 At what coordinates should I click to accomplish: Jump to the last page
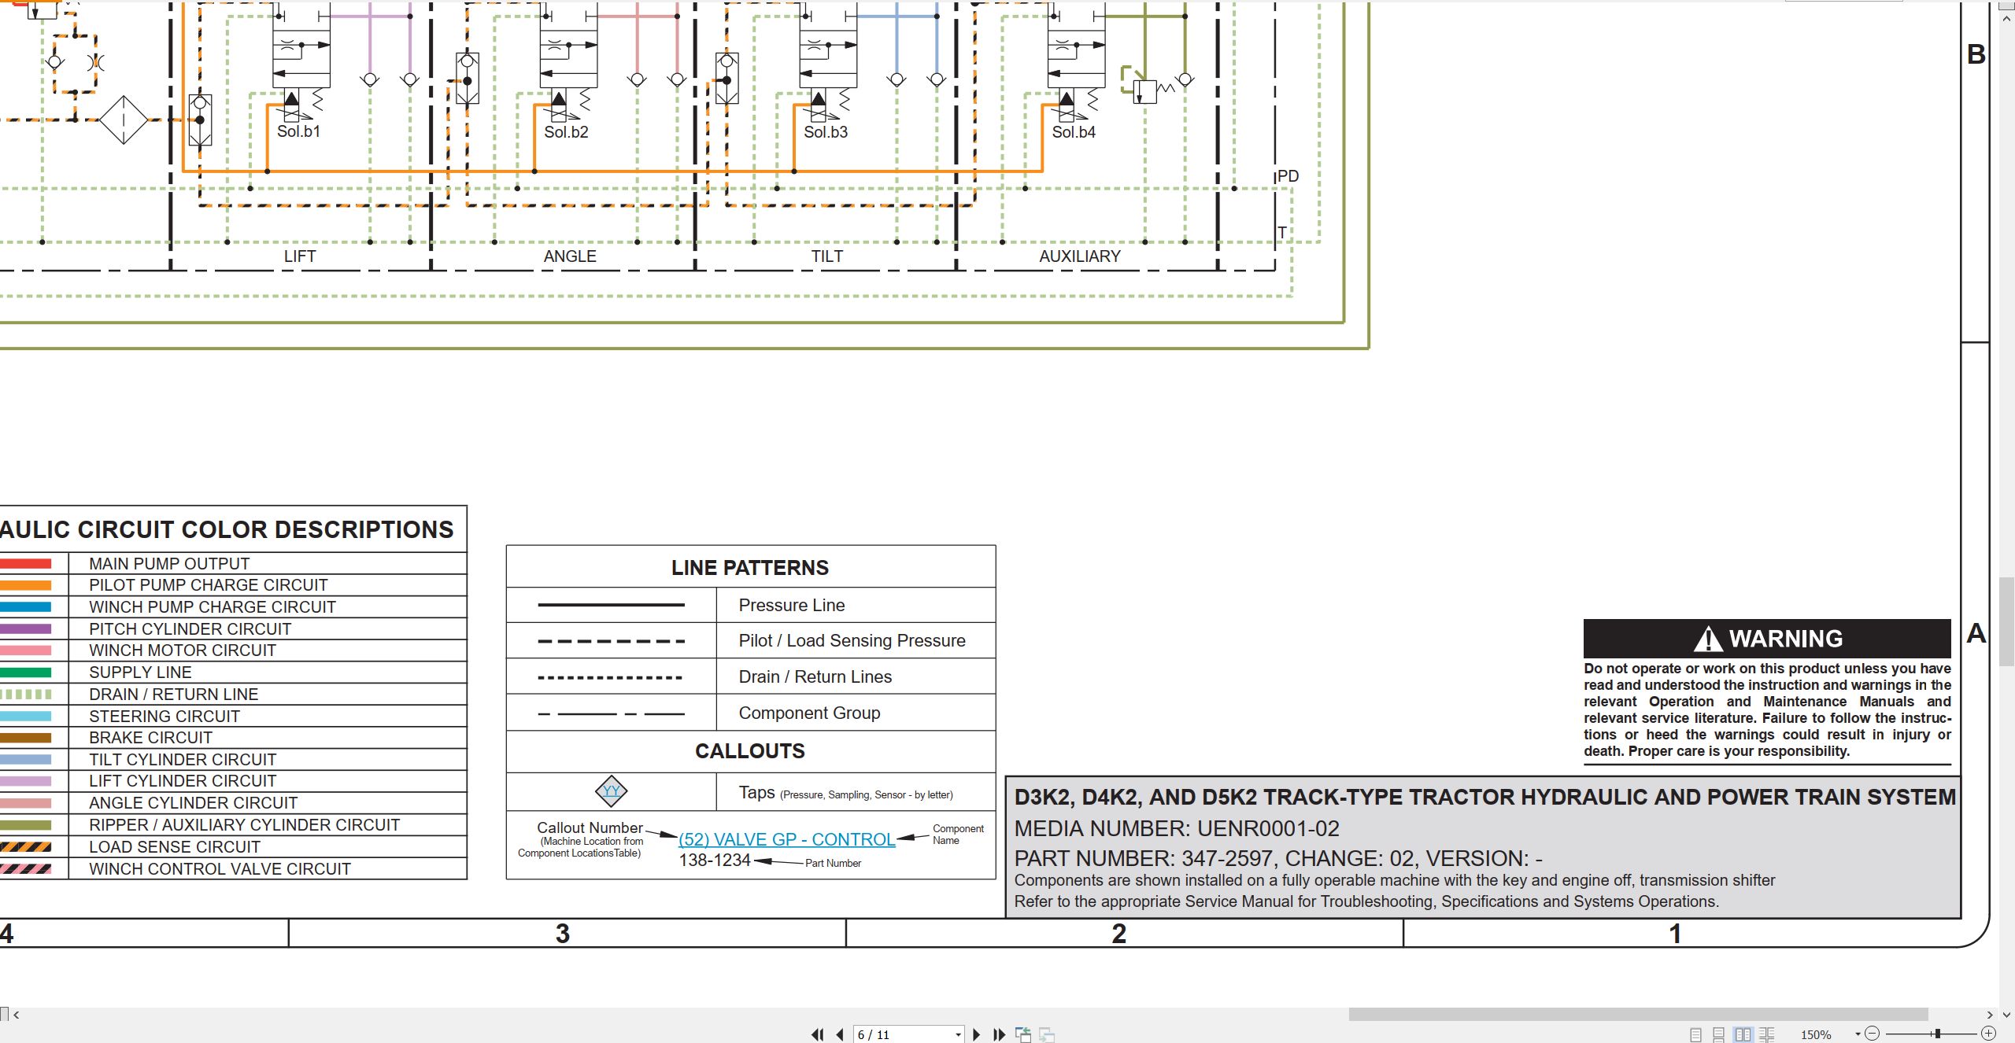pyautogui.click(x=1000, y=1034)
